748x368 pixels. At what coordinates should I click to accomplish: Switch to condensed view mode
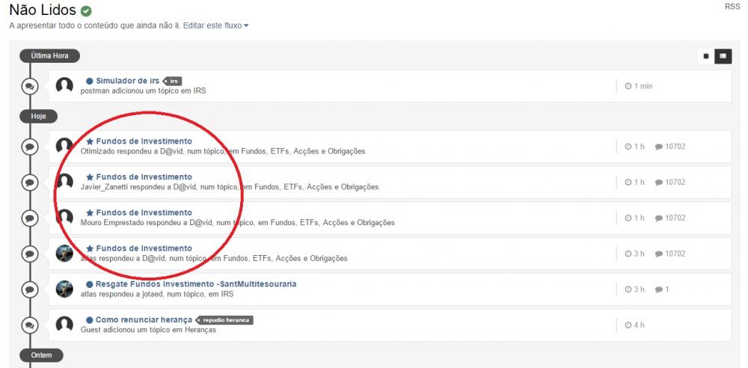pos(705,56)
